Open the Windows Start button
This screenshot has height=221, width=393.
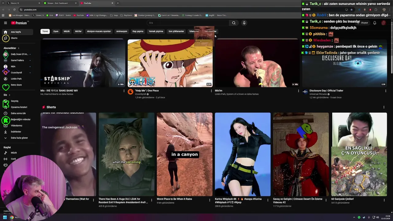tap(5, 217)
